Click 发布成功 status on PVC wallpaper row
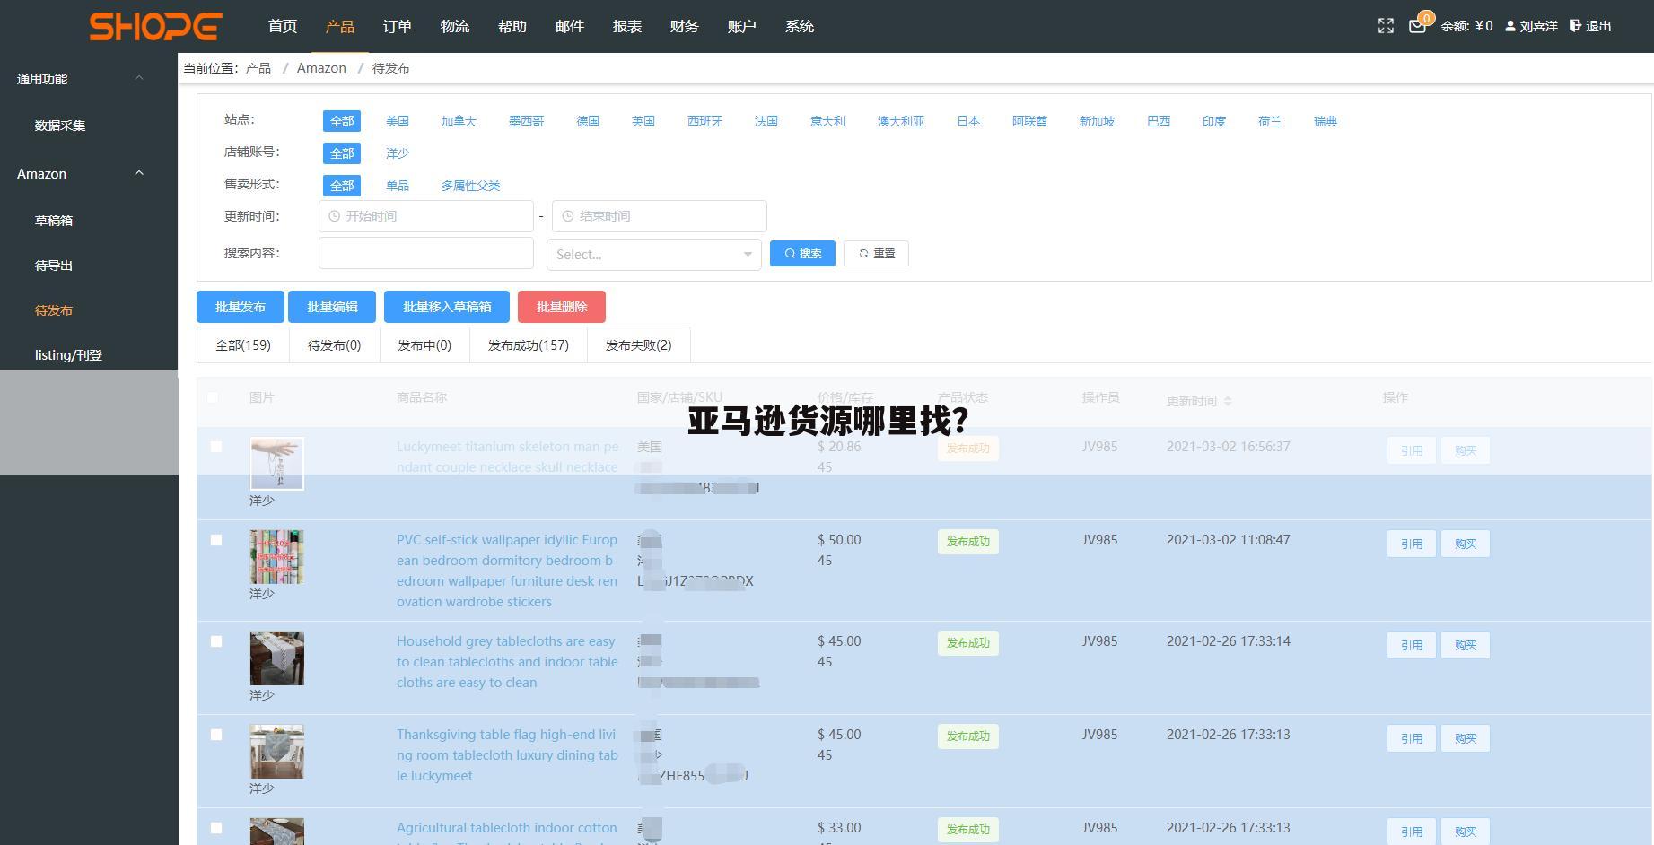The height and width of the screenshot is (845, 1654). point(968,542)
